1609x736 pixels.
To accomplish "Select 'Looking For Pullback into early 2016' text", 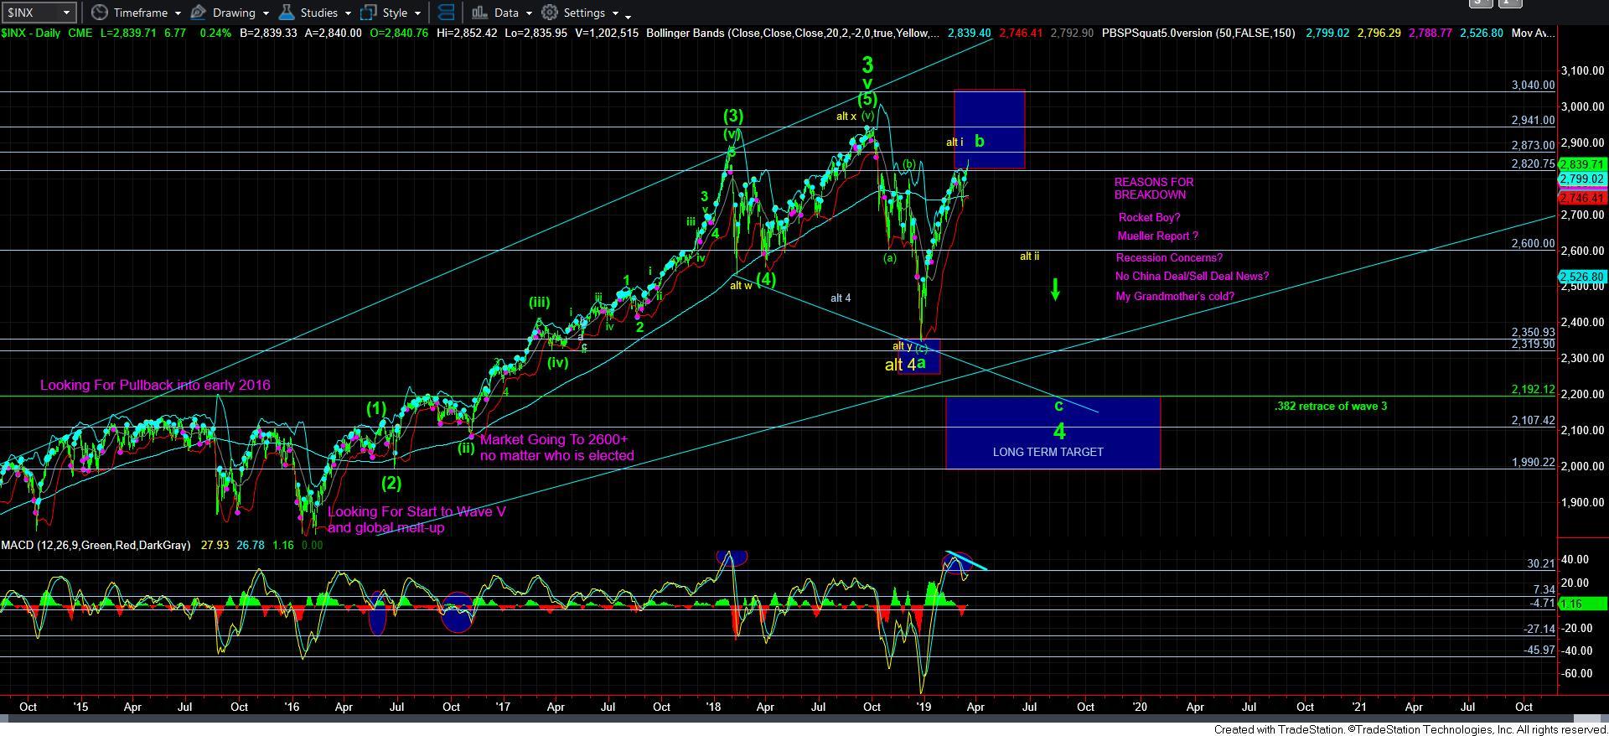I will pos(155,386).
